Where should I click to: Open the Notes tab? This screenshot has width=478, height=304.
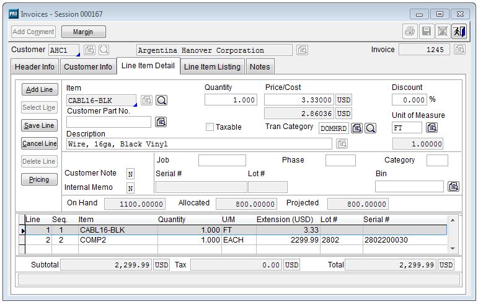pyautogui.click(x=260, y=67)
